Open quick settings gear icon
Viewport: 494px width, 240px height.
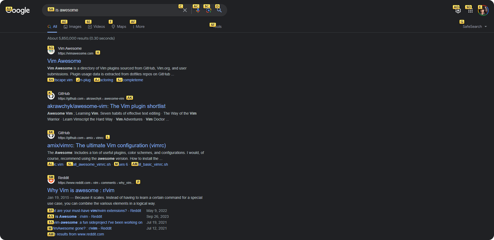tap(458, 11)
